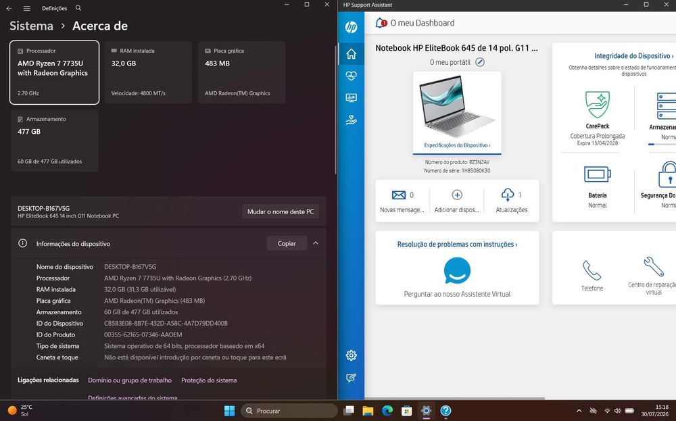676x421 pixels.
Task: Click the Virtual Assistant chat bubble icon
Action: 457,271
